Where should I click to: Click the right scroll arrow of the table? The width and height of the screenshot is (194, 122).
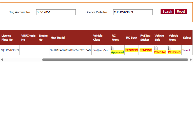point(191,60)
